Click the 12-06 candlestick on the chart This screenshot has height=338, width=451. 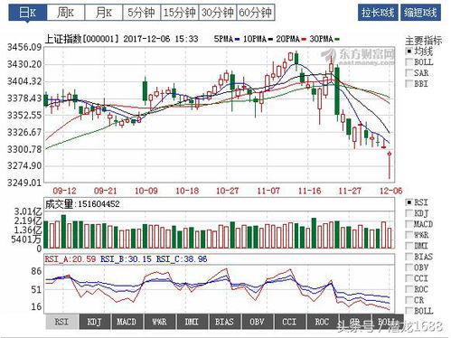(390, 165)
